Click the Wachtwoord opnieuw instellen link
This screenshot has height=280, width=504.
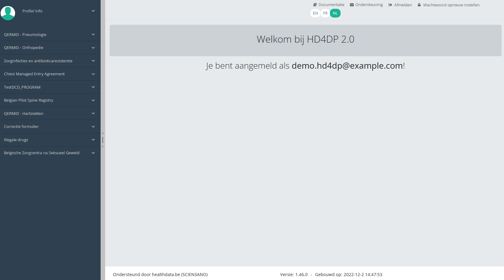[451, 5]
